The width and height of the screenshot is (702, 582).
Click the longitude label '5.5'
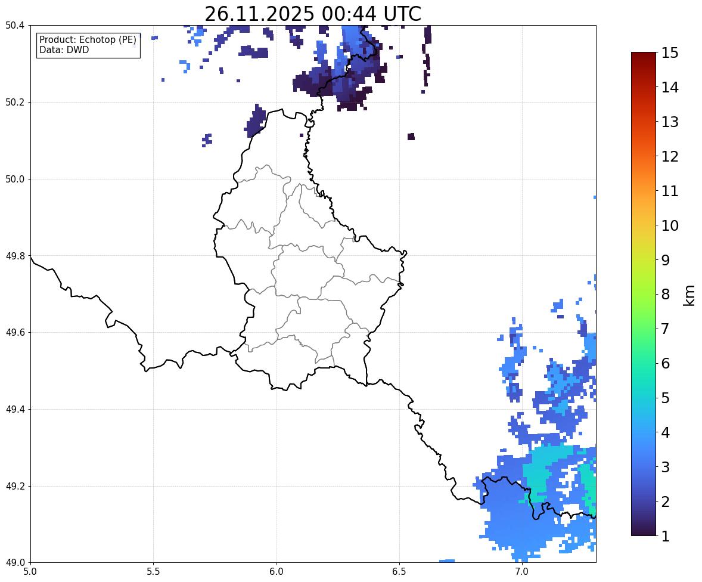pyautogui.click(x=154, y=572)
